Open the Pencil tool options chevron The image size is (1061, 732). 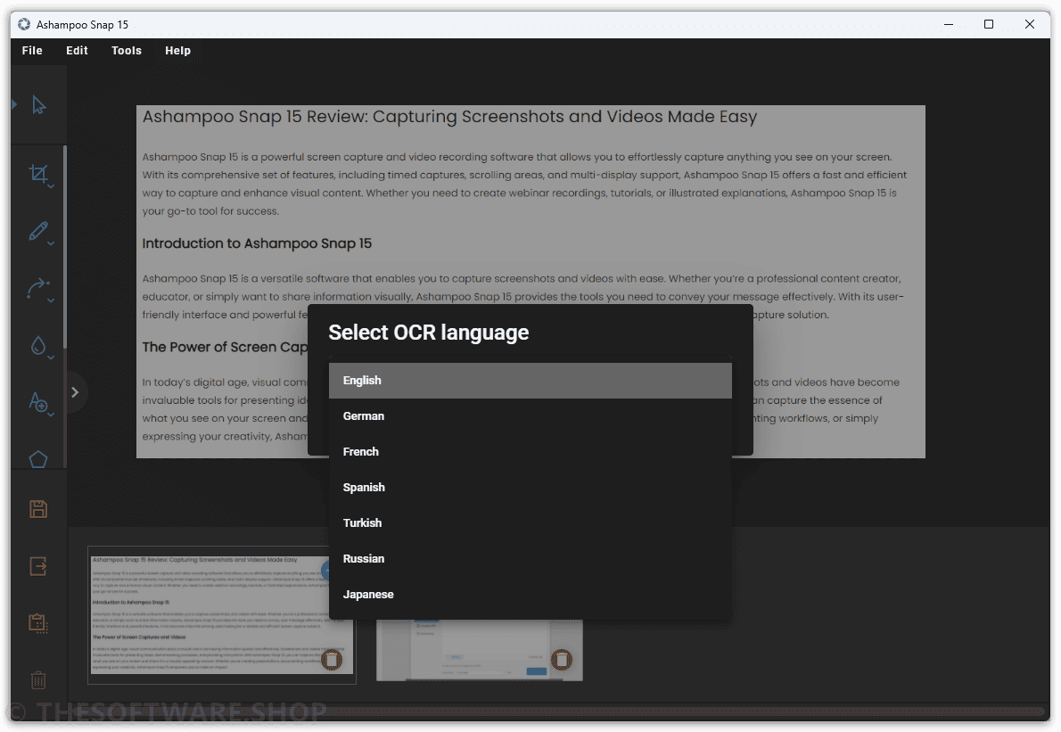coord(51,243)
